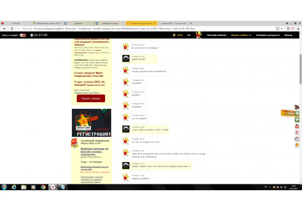
Task: Reload the page with the refresh icon
Action: [x=18, y=29]
